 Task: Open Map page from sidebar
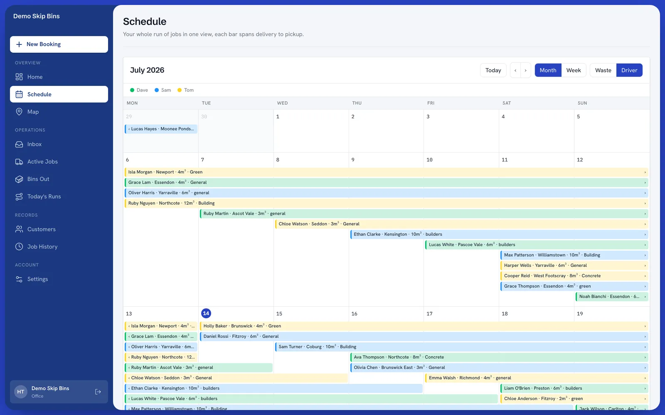pyautogui.click(x=59, y=112)
